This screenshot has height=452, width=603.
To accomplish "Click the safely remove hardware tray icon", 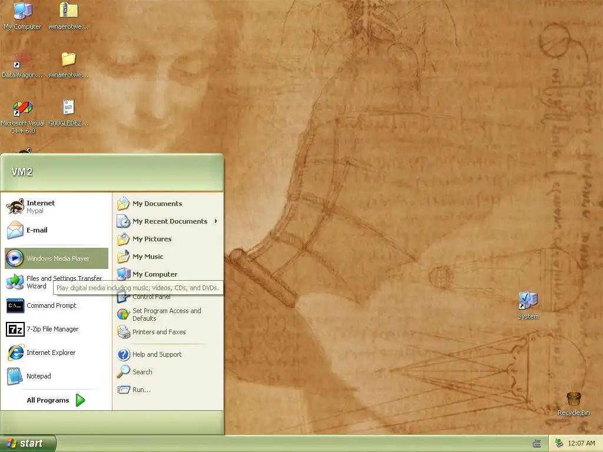I will (x=559, y=443).
